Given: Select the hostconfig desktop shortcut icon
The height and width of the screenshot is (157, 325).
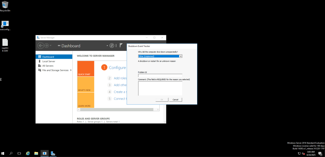Looking at the screenshot, I should coord(5,25).
